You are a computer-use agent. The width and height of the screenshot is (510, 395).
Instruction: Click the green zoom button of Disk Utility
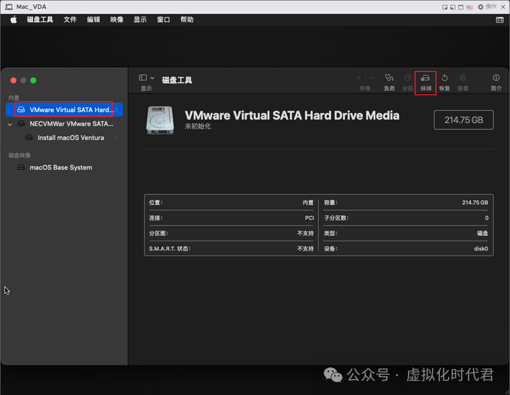pos(33,80)
